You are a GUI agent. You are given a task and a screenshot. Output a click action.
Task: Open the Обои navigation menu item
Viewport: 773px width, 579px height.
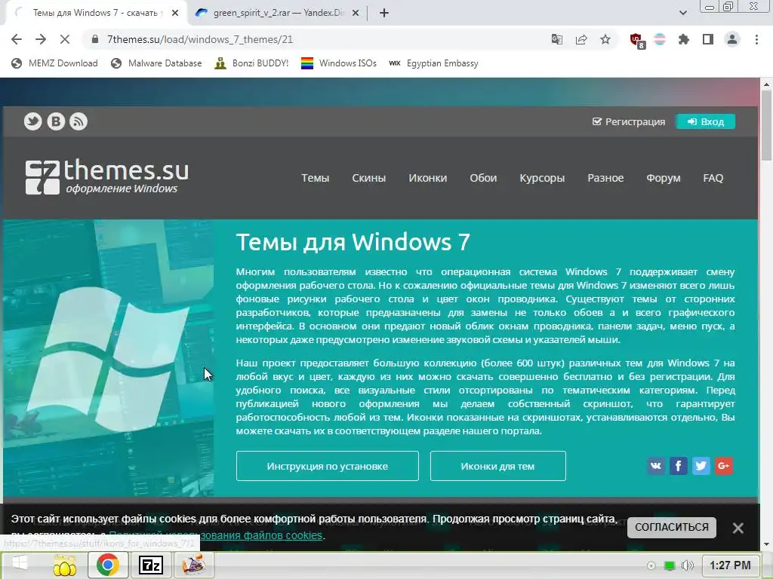tap(483, 178)
